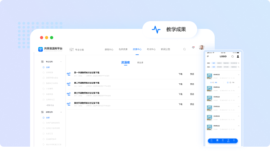Image resolution: width=270 pixels, height=152 pixels.
Task: Click file icon of 第一节课教师知识点记录下载
Action: click(x=69, y=74)
